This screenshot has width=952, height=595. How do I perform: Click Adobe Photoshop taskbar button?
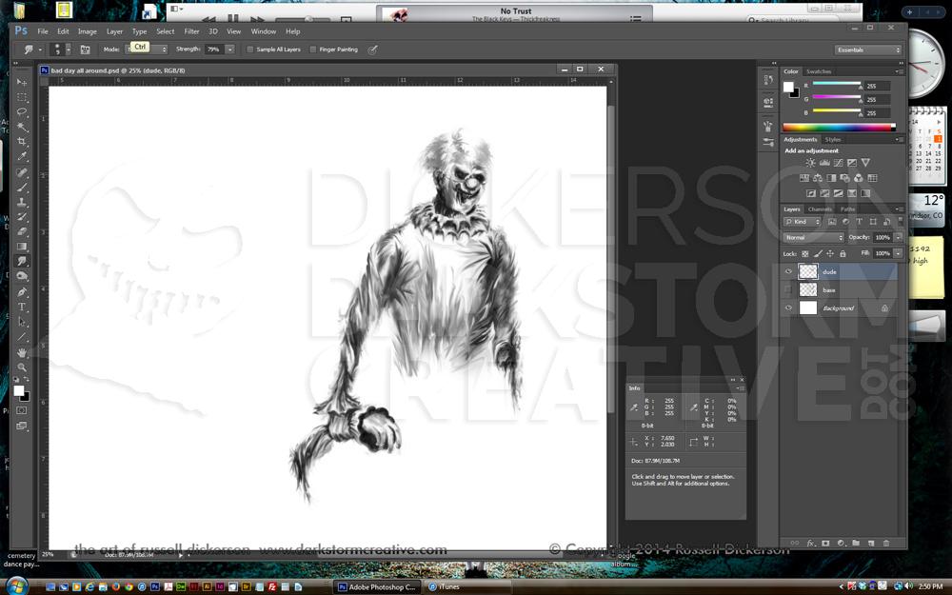click(378, 587)
